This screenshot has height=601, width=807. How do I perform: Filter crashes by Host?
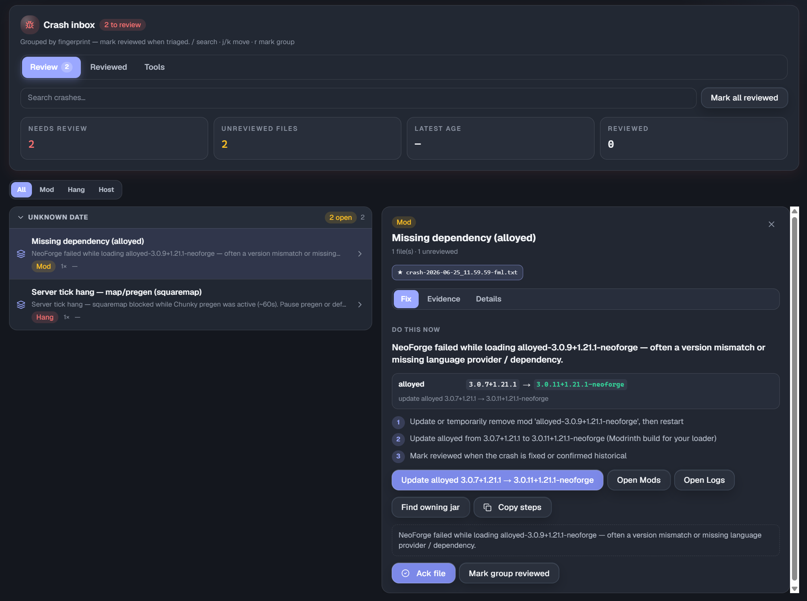point(106,190)
